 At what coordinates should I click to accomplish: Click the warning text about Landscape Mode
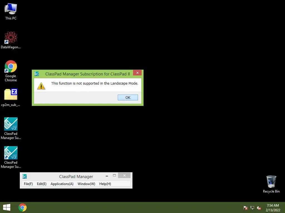(x=95, y=83)
